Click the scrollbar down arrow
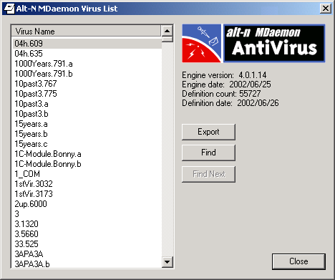The image size is (335, 280). point(167,262)
